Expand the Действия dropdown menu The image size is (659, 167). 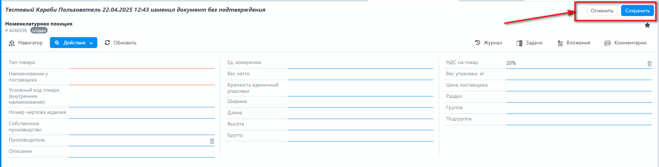[x=74, y=43]
